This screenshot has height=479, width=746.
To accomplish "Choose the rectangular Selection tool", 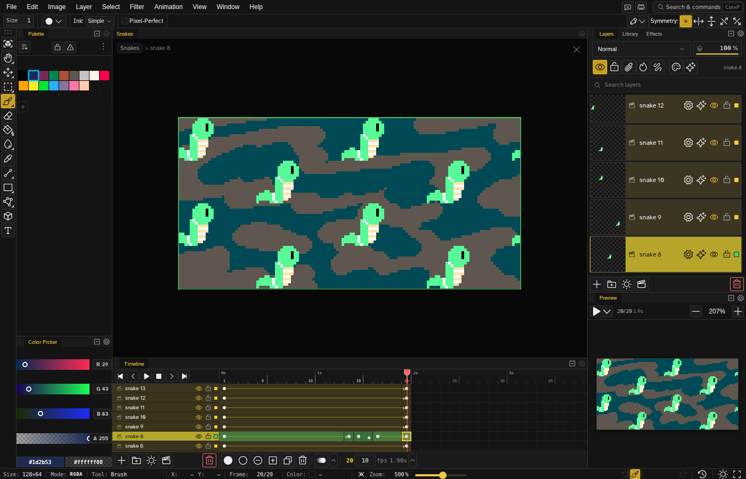I will (8, 87).
